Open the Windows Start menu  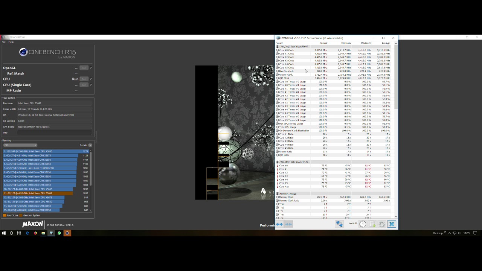[x=4, y=233]
